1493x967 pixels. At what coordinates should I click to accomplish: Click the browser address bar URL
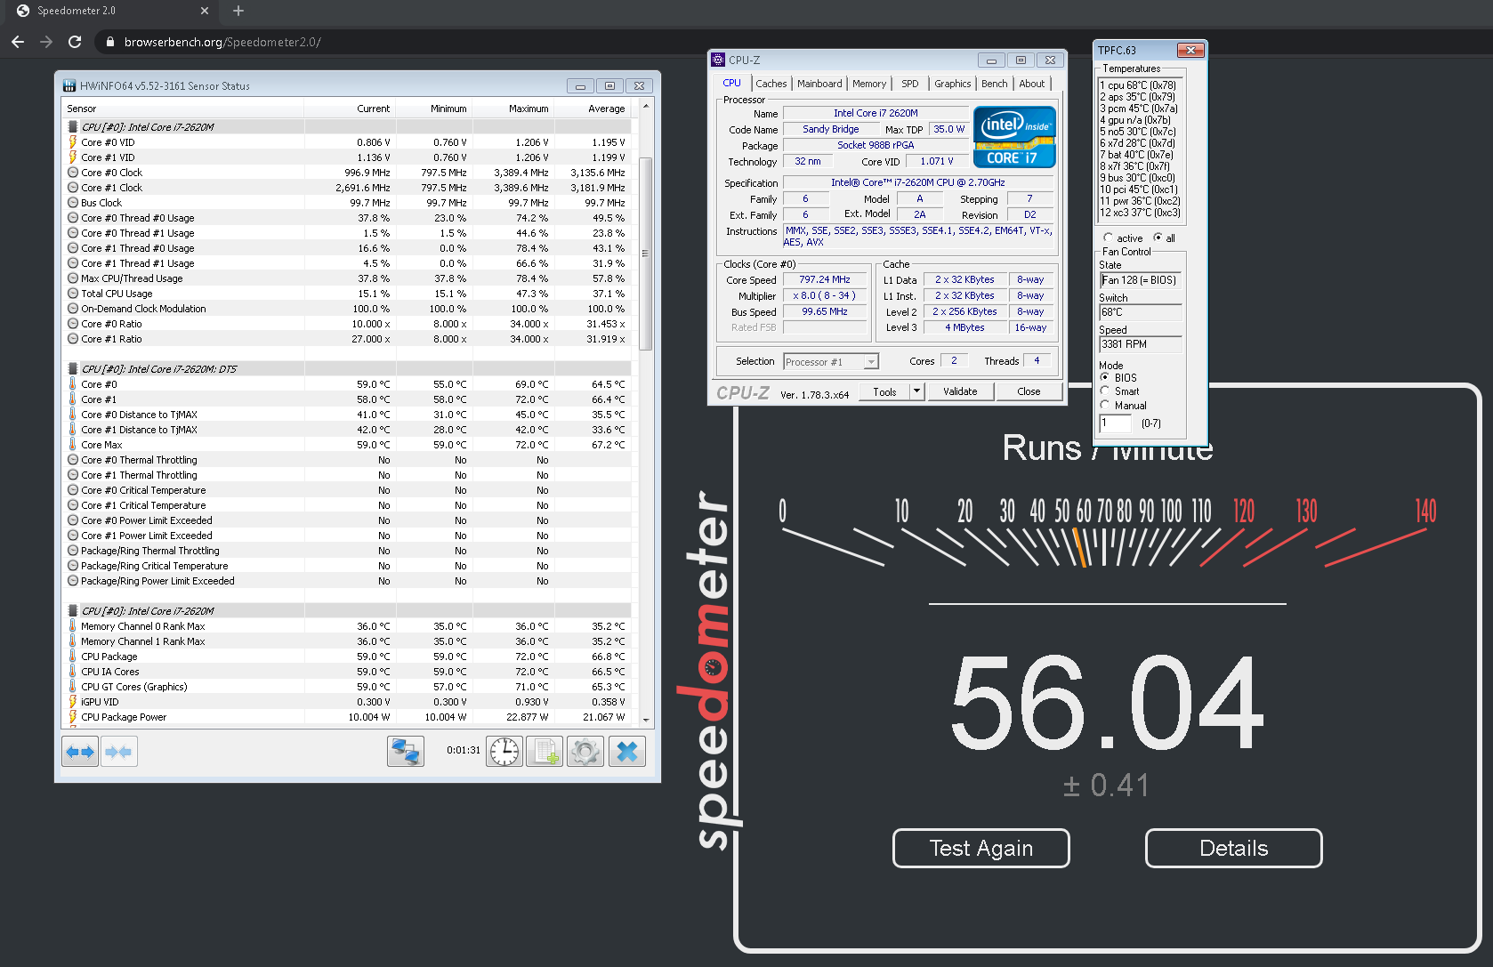(x=222, y=42)
